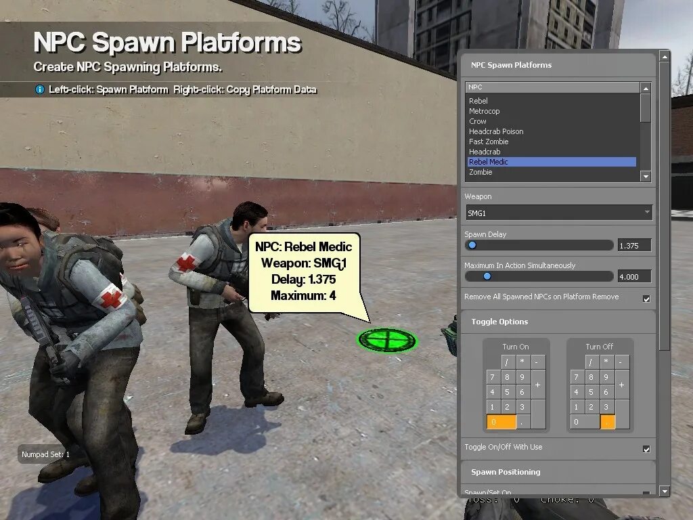Screen dimensions: 693x520
Task: Pick Headcrab in the NPC list
Action: [x=552, y=152]
